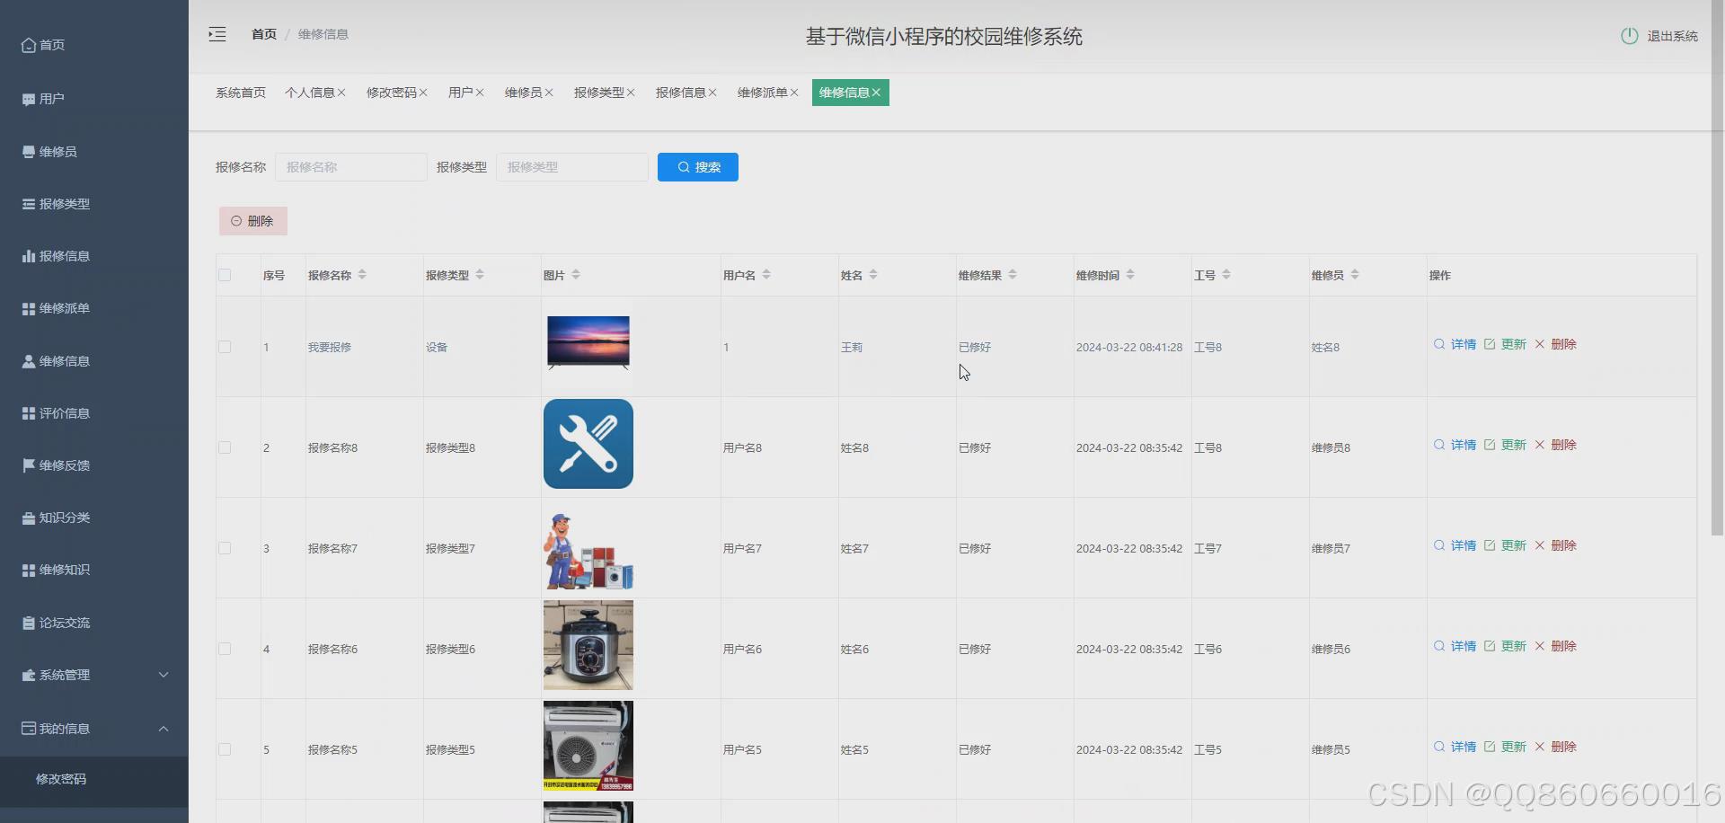Click the 删除 batch delete button
The height and width of the screenshot is (823, 1725).
pyautogui.click(x=252, y=220)
